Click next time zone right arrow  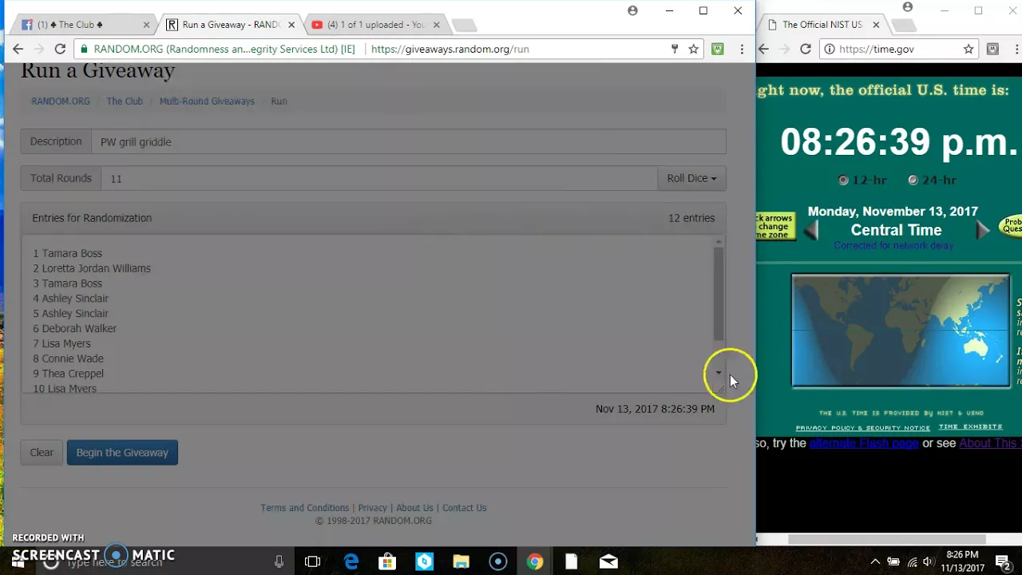982,231
